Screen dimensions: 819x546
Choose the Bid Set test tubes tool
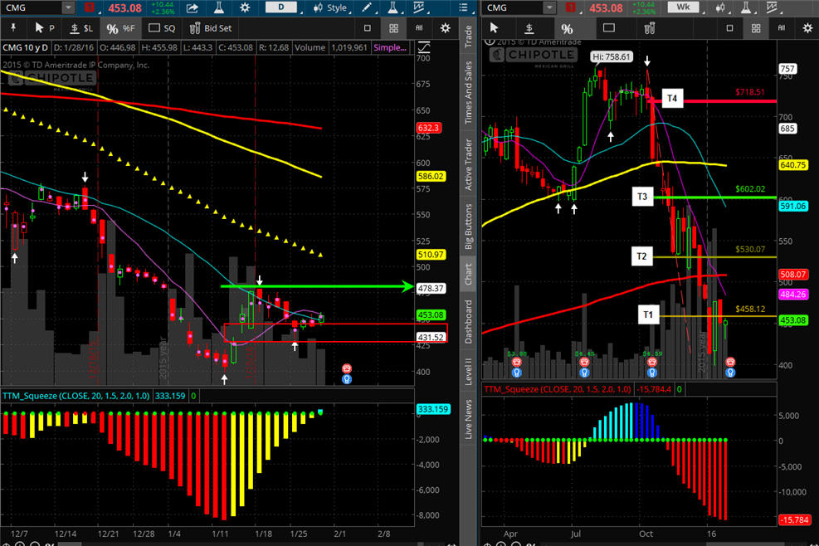(211, 28)
